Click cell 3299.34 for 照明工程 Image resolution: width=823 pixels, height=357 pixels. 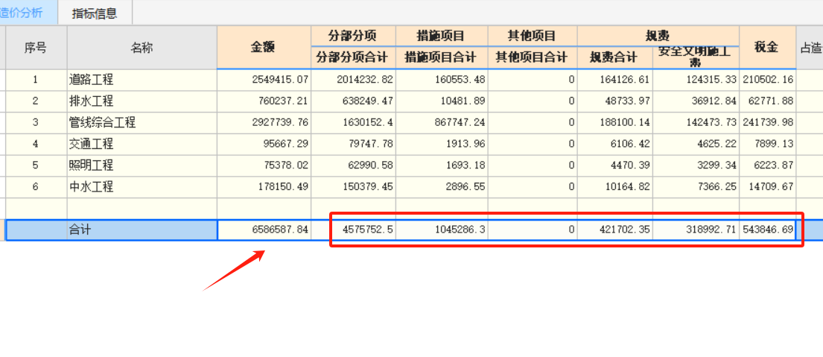pyautogui.click(x=696, y=166)
